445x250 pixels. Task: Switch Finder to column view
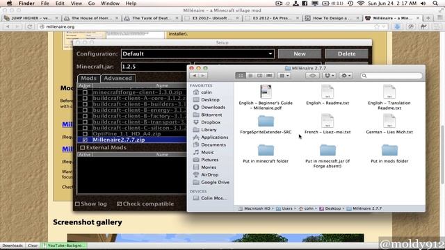[259, 76]
